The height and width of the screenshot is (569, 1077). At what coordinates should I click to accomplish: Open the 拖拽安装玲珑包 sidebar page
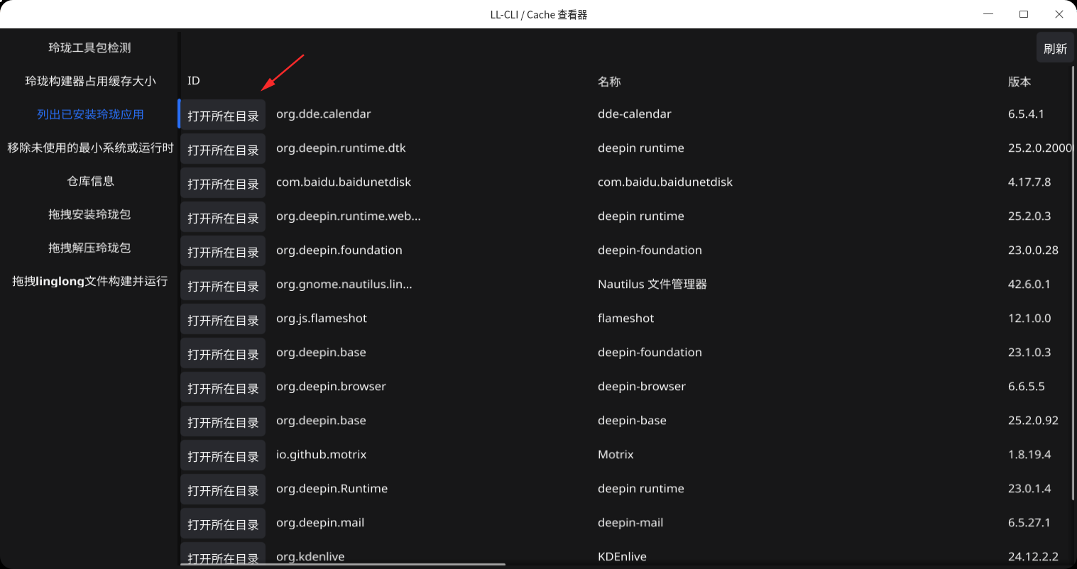coord(89,214)
